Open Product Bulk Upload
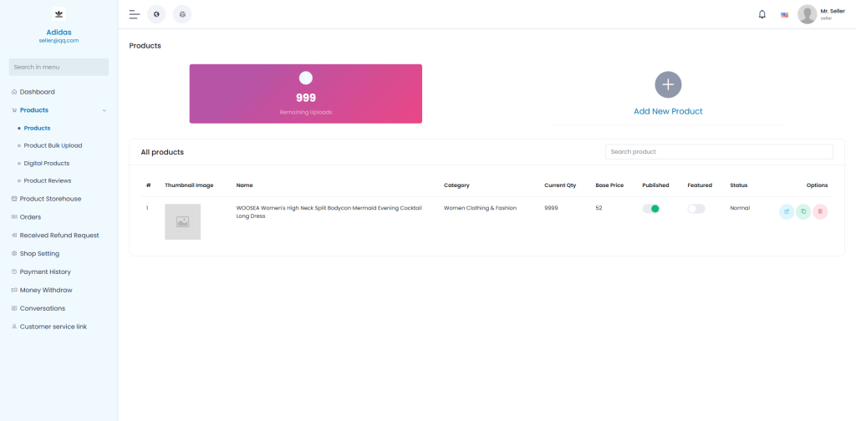The image size is (856, 421). (53, 145)
